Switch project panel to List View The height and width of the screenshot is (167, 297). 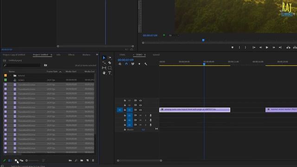[x=10, y=161]
